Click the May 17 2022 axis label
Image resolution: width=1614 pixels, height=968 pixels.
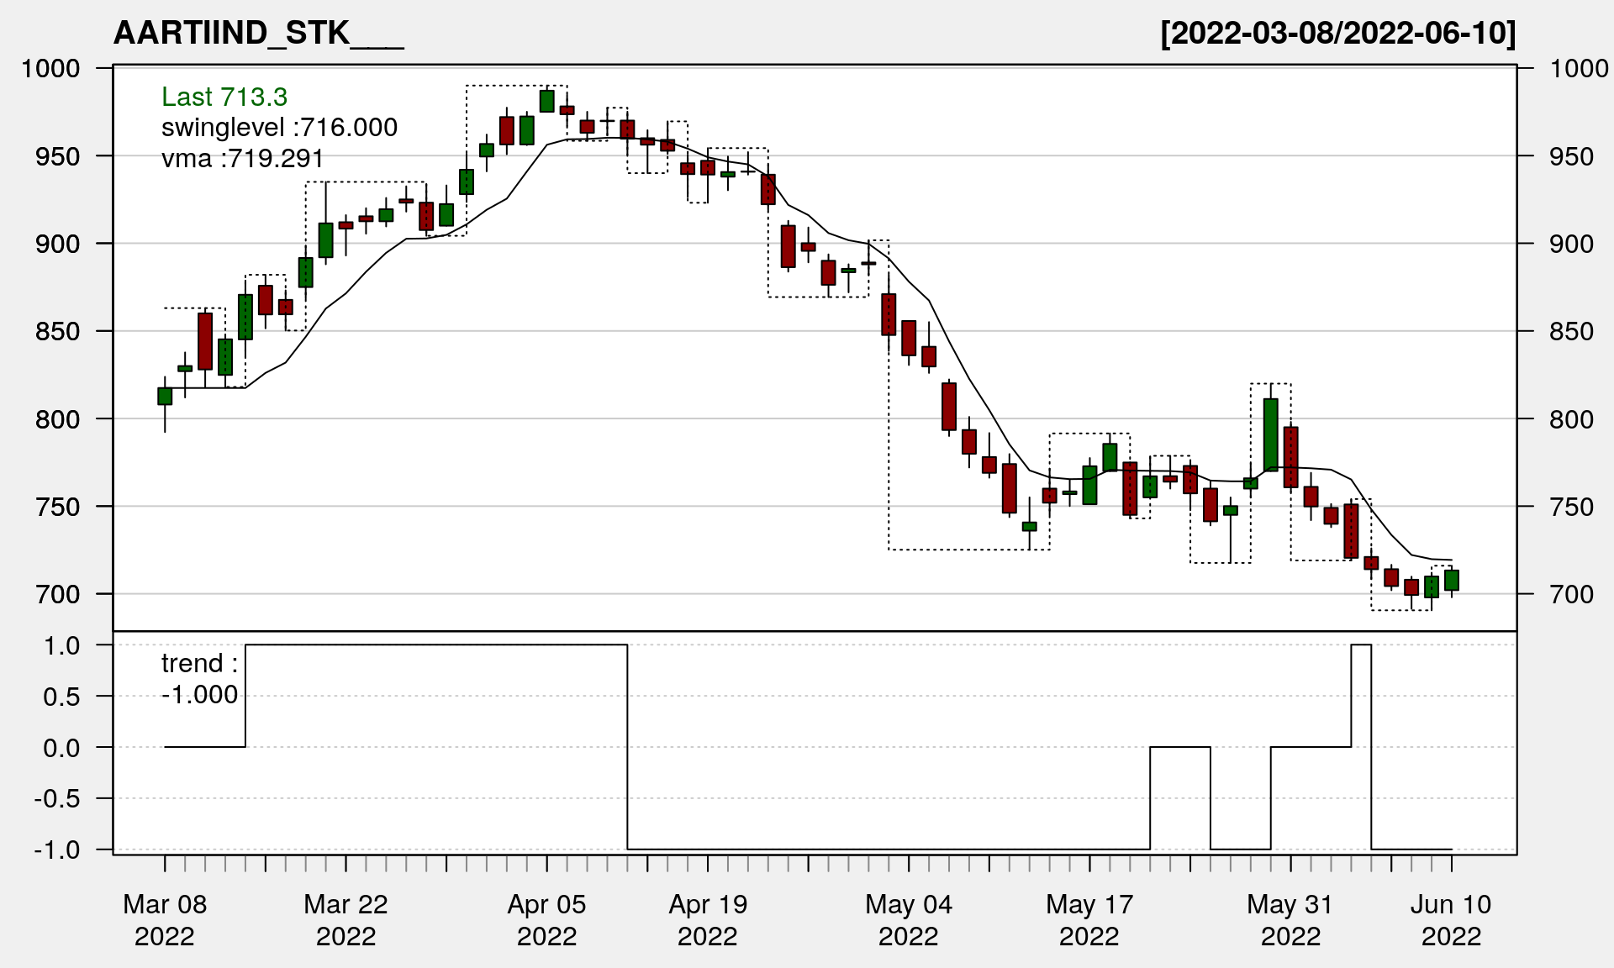point(1089,919)
